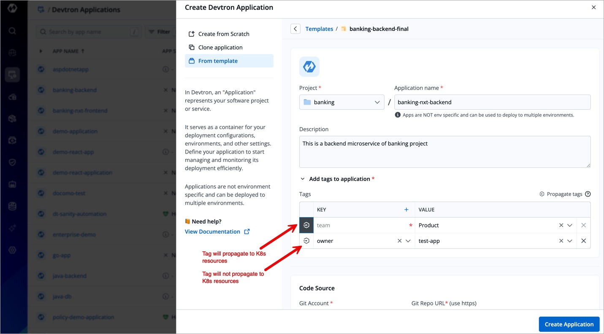Select Clone application option
The height and width of the screenshot is (334, 604).
coord(220,47)
